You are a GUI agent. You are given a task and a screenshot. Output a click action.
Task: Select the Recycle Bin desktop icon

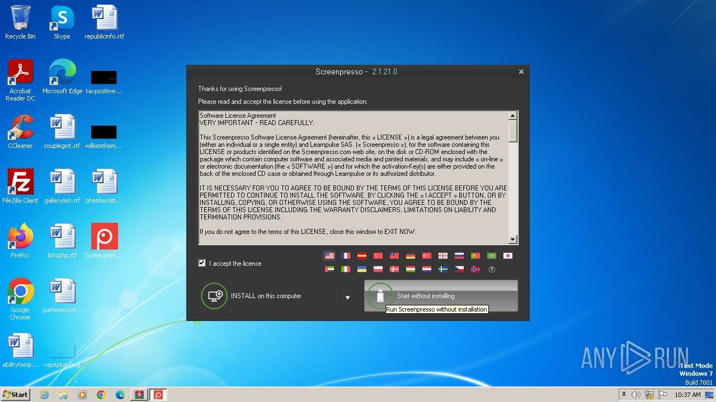click(x=20, y=22)
